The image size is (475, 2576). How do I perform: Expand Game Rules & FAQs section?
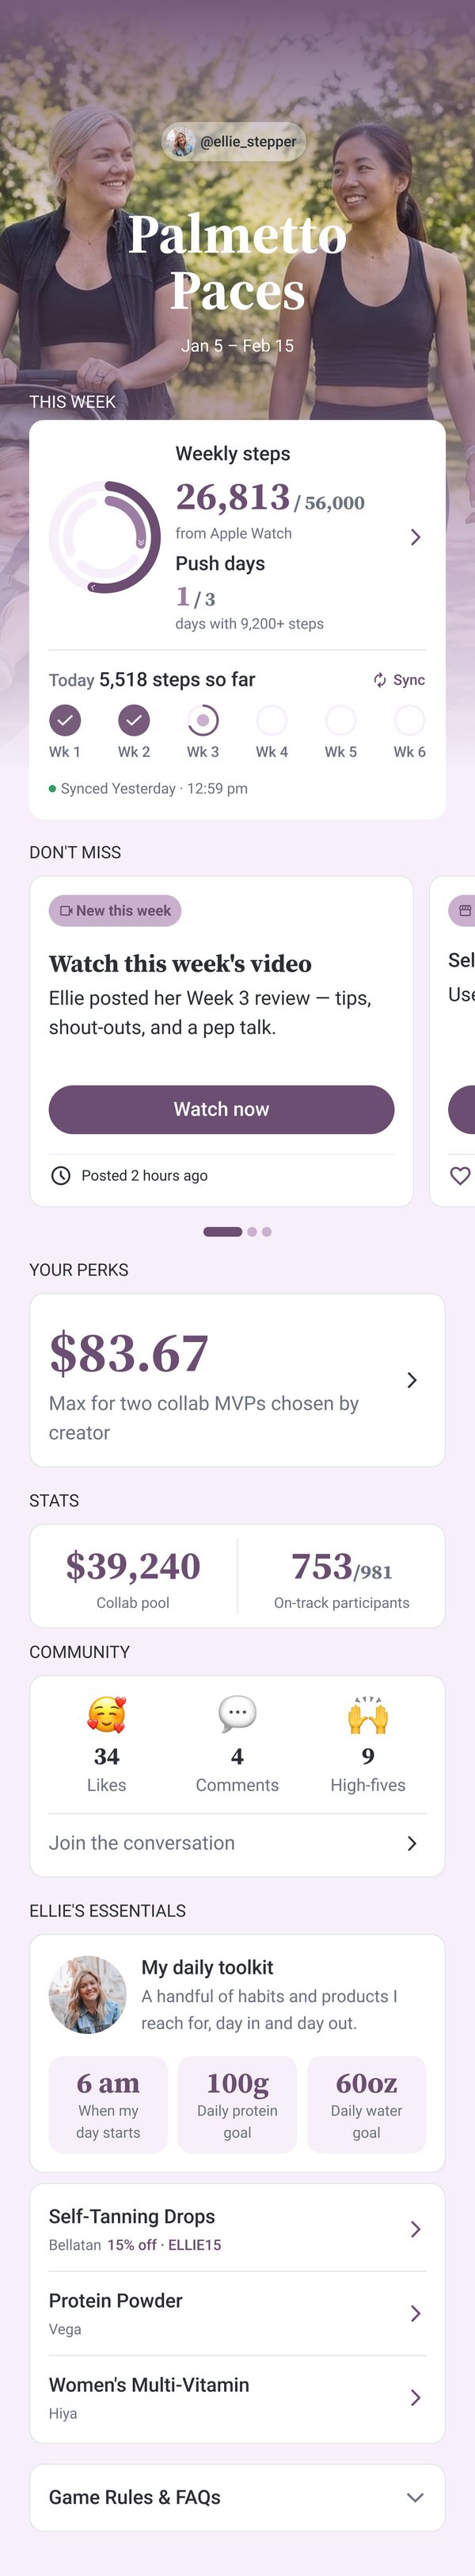coord(237,2497)
